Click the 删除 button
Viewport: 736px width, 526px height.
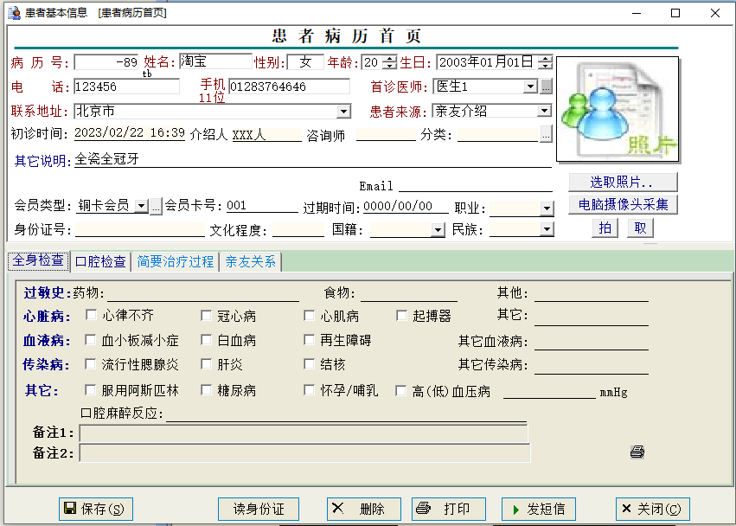click(x=364, y=509)
